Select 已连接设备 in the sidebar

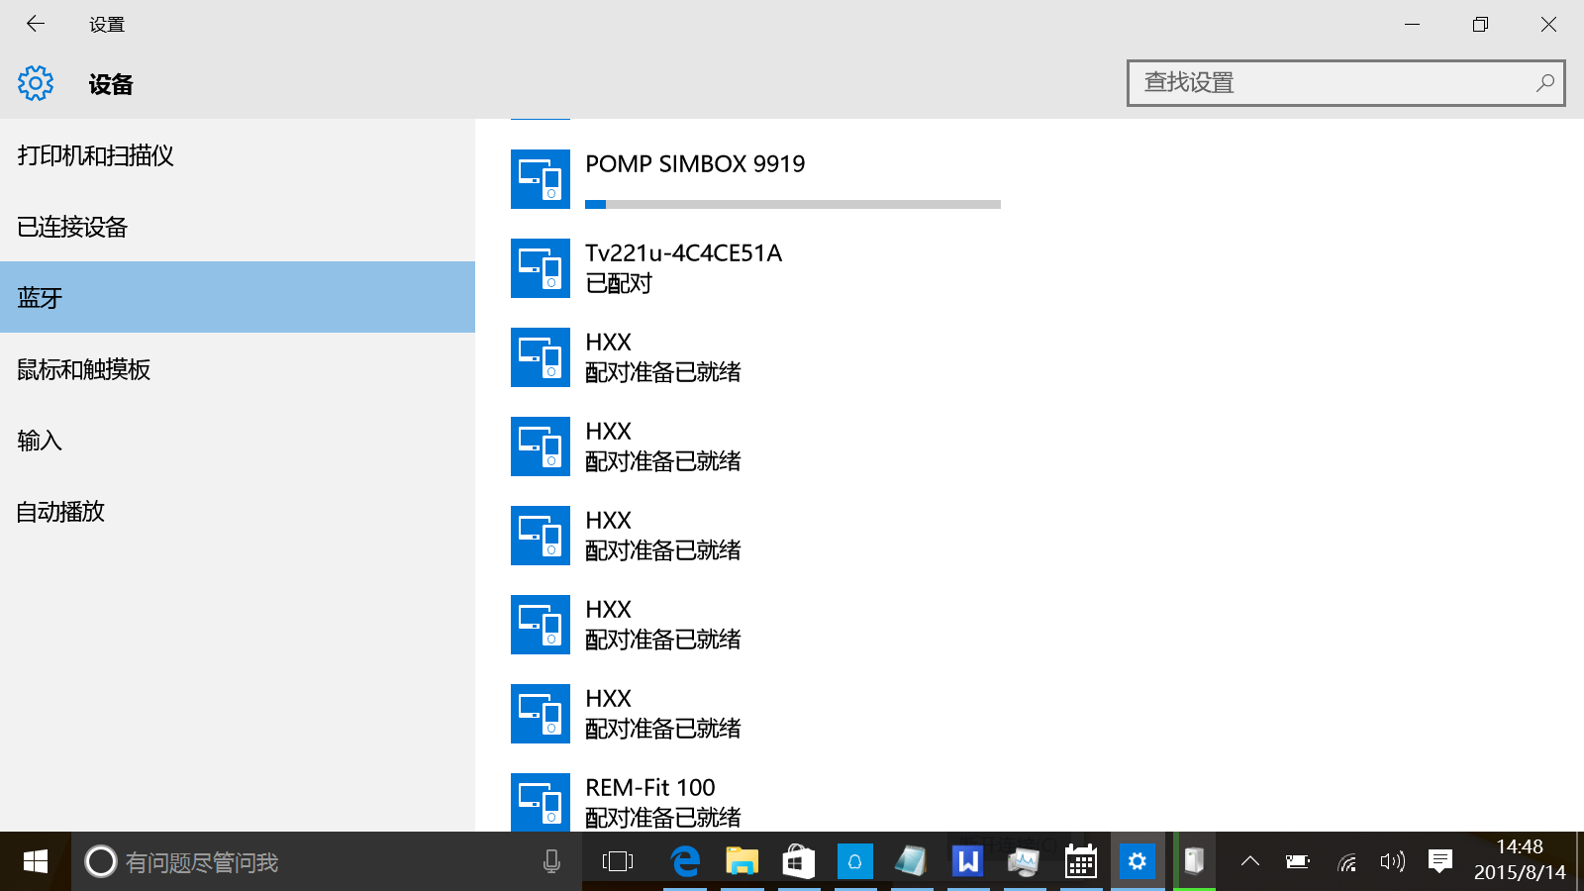(x=72, y=227)
